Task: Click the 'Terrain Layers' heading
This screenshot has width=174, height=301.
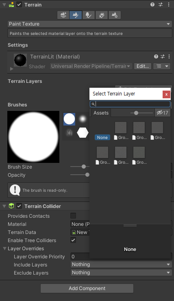Action: point(25,81)
